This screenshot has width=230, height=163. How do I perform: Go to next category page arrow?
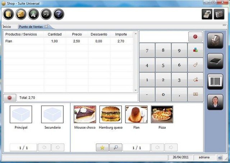(58, 148)
